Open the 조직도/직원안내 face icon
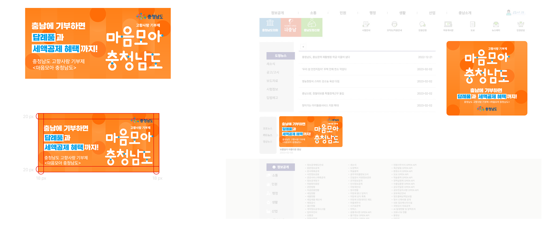Viewport: 545px width, 231px height. 394,25
